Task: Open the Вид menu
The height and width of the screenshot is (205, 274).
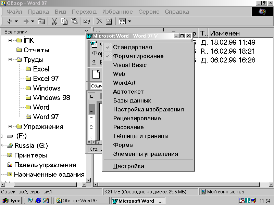Action: click(x=60, y=12)
